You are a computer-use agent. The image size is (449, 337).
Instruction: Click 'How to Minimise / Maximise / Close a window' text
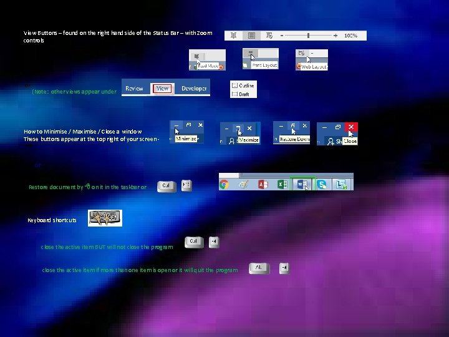[x=83, y=132]
